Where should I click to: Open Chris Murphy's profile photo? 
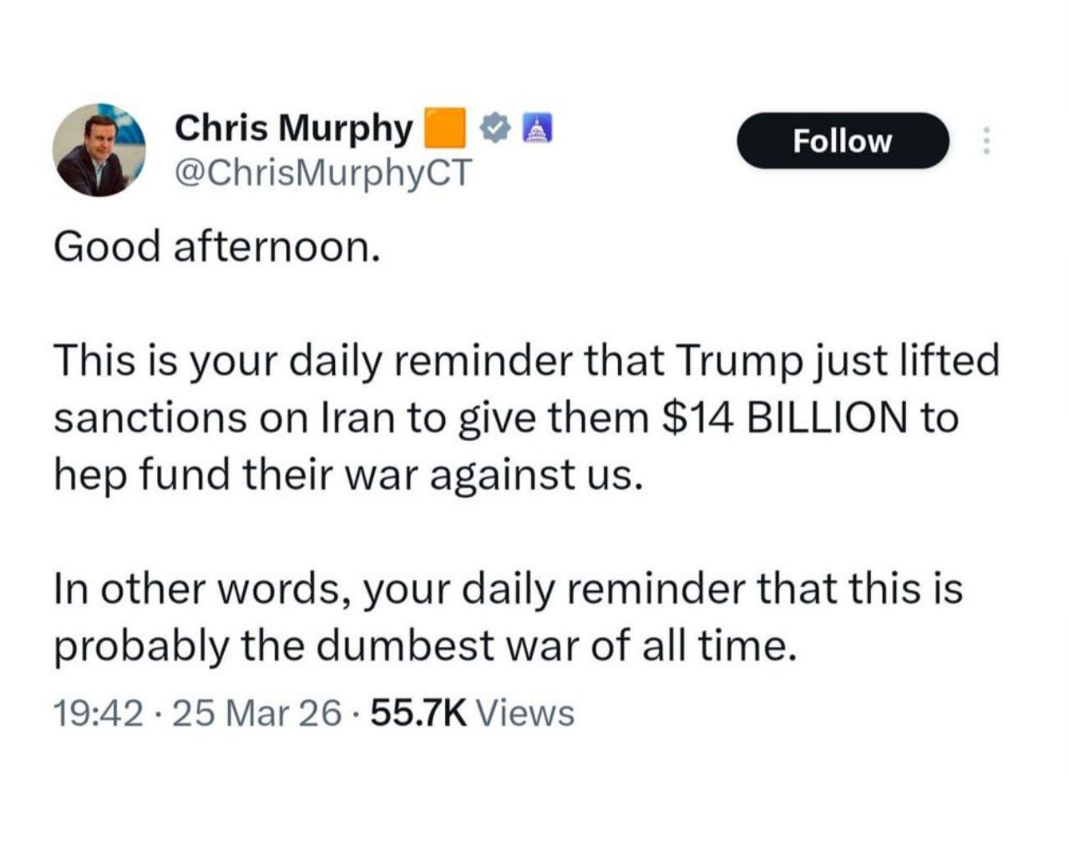pyautogui.click(x=99, y=150)
